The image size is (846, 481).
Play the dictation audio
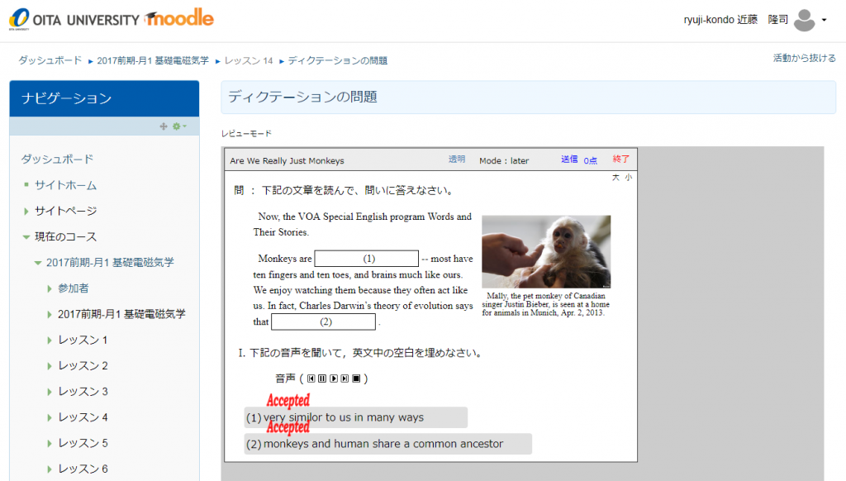tap(334, 379)
